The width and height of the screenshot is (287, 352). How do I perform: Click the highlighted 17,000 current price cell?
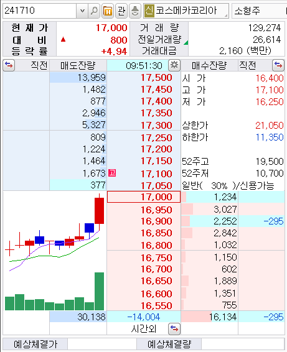point(144,197)
